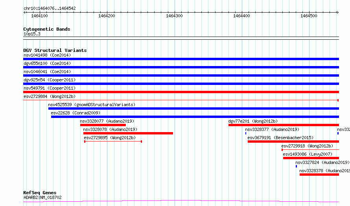Click the esv2729918 (Wong2012b) label
This screenshot has height=206, width=350.
[307, 146]
